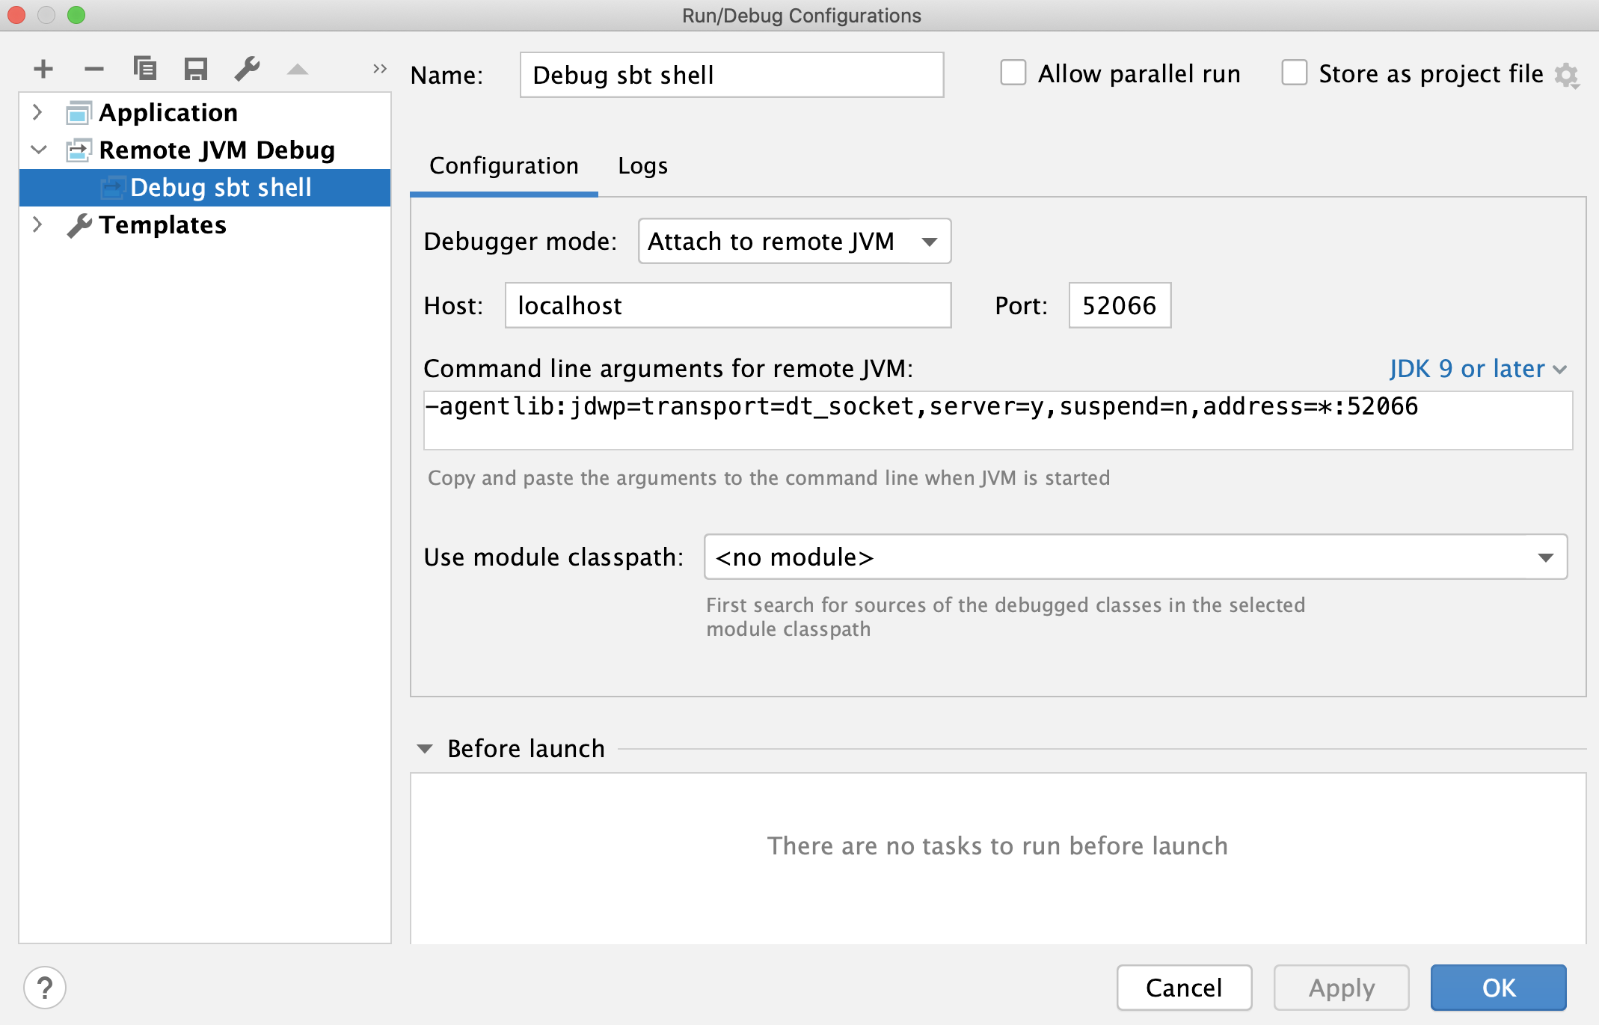Move configuration up with arrow icon

[297, 68]
